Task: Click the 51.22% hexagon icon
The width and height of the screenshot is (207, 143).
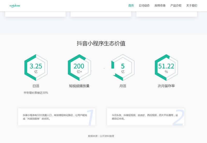Action: tap(166, 68)
